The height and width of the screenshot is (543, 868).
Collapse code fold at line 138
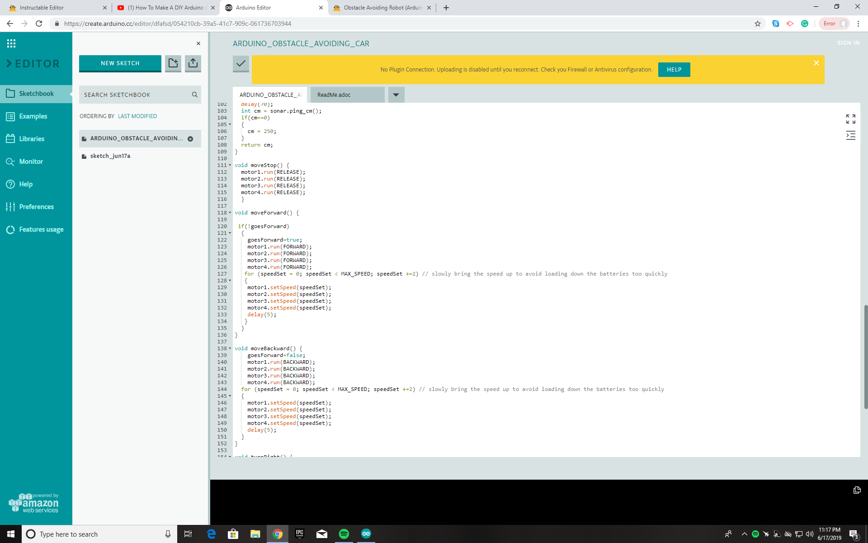230,348
